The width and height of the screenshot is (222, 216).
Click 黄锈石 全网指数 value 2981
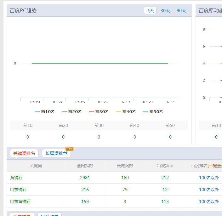(85, 178)
